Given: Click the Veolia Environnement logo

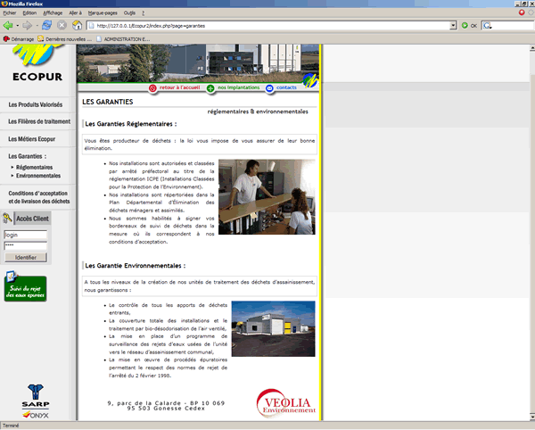Looking at the screenshot, I should click(286, 403).
